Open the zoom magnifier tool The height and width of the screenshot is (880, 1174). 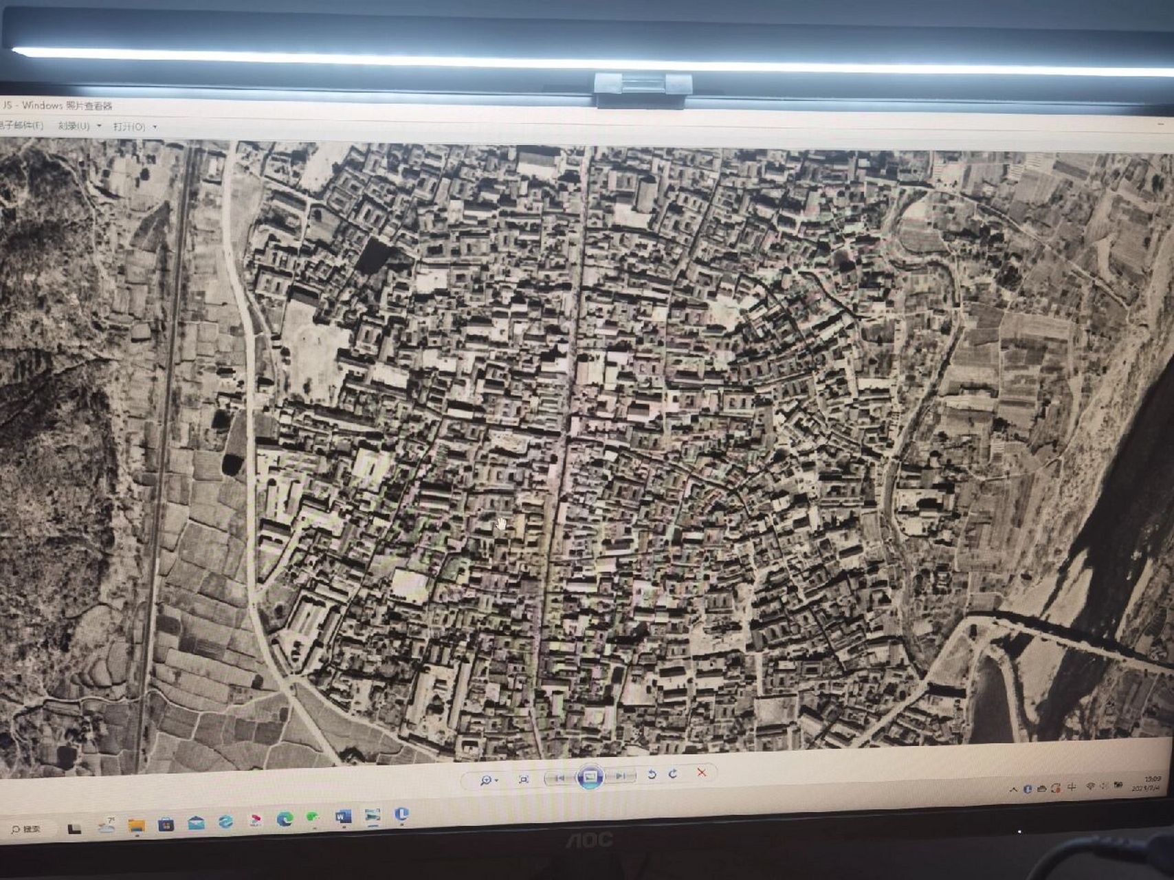pos(486,780)
